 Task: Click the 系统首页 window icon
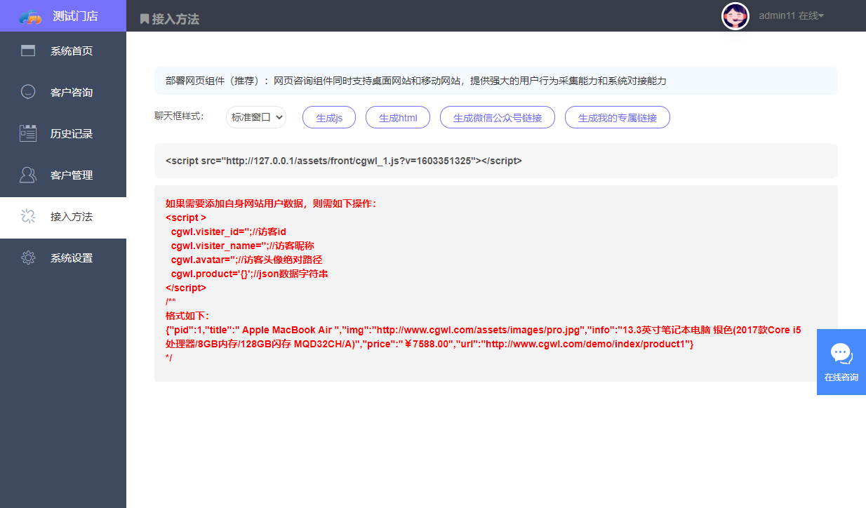click(x=28, y=51)
